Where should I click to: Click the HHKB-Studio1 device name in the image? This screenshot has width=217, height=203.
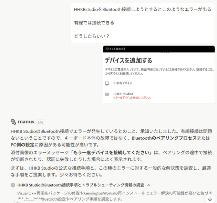[x=123, y=94]
